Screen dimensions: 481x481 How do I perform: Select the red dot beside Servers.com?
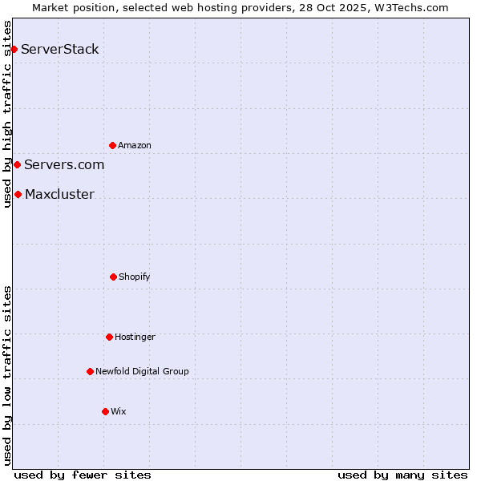point(17,165)
